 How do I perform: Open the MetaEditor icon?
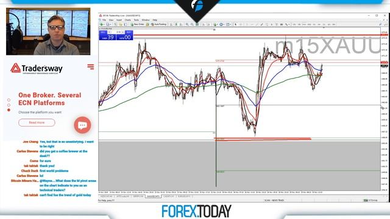coord(147,24)
